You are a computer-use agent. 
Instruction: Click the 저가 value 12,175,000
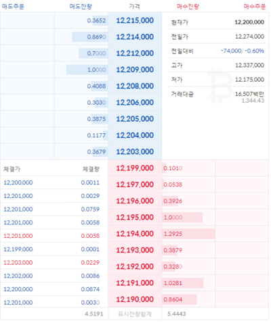[x=249, y=80]
